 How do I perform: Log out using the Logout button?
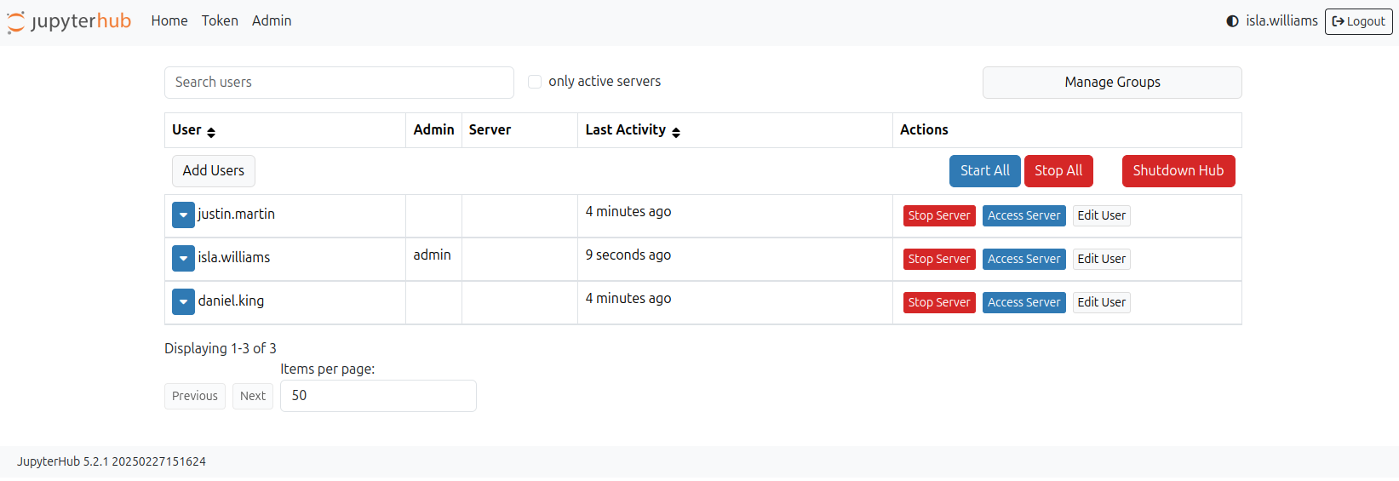click(1358, 21)
